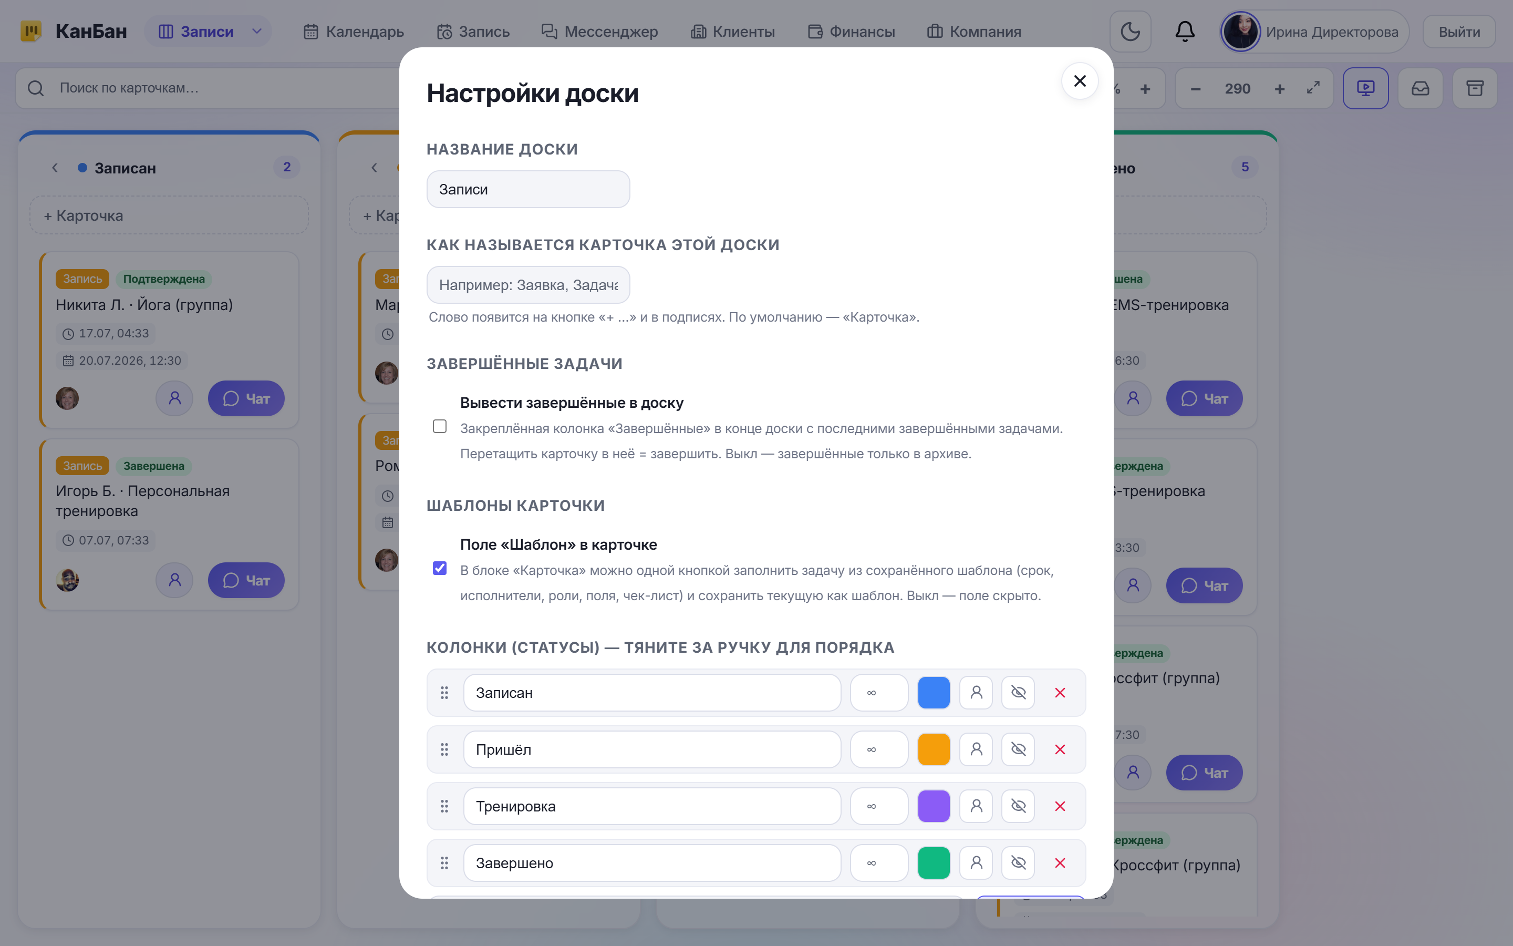Open Ирина Директорова profile avatar
Screen dimensions: 1513x946
pos(1240,32)
